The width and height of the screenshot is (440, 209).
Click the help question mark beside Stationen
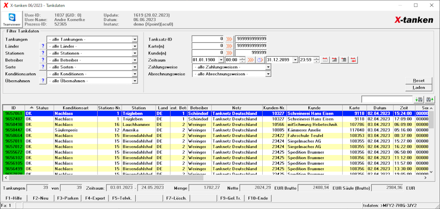point(43,53)
